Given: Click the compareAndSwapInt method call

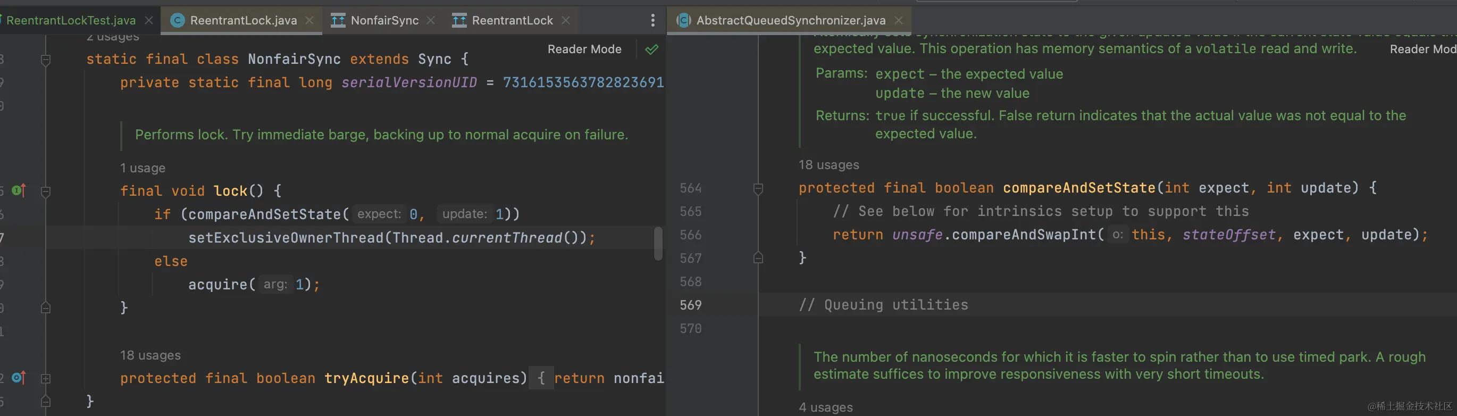Looking at the screenshot, I should (x=1024, y=235).
